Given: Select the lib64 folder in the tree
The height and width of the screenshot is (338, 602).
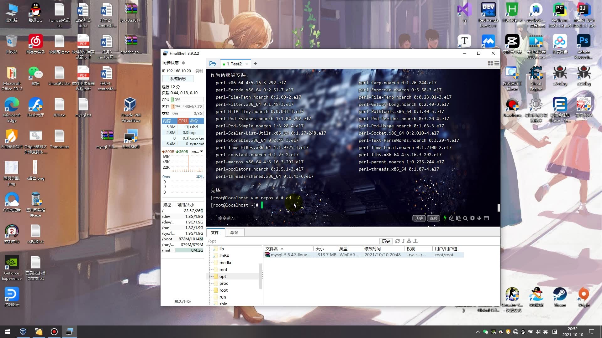Looking at the screenshot, I should point(224,256).
